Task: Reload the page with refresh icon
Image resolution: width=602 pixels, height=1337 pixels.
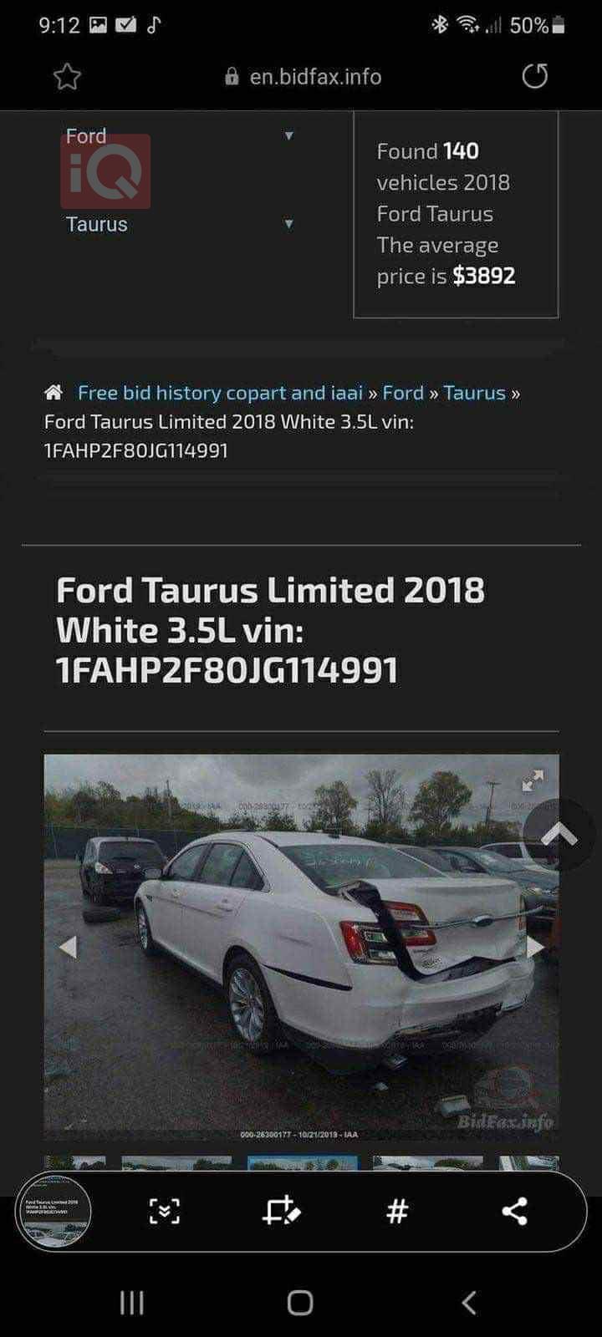Action: (534, 76)
